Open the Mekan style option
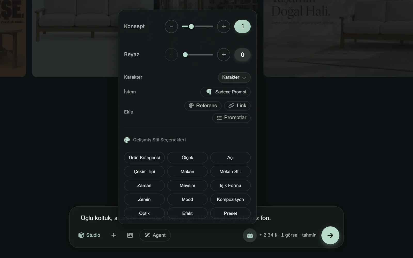413x258 pixels. pos(187,172)
